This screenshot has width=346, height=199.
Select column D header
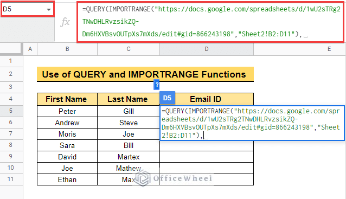[x=207, y=49]
